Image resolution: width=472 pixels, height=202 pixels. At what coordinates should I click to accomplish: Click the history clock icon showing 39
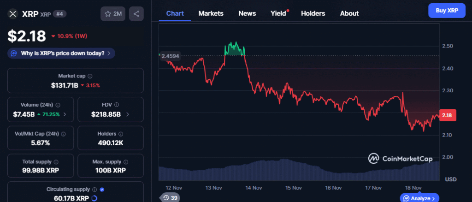[x=166, y=197]
